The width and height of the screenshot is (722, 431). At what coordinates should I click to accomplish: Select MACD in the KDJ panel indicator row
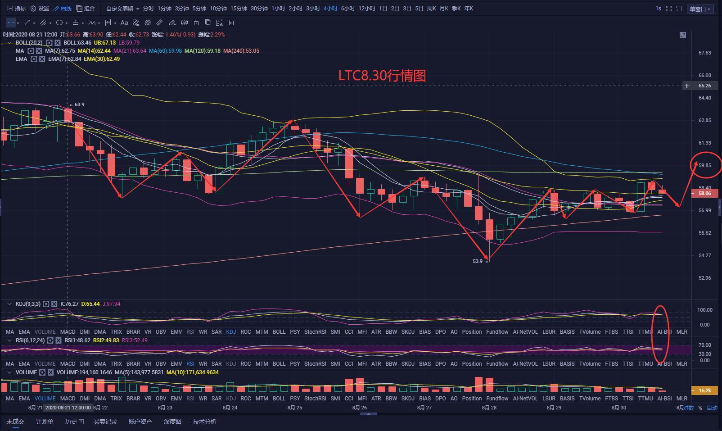(x=68, y=332)
